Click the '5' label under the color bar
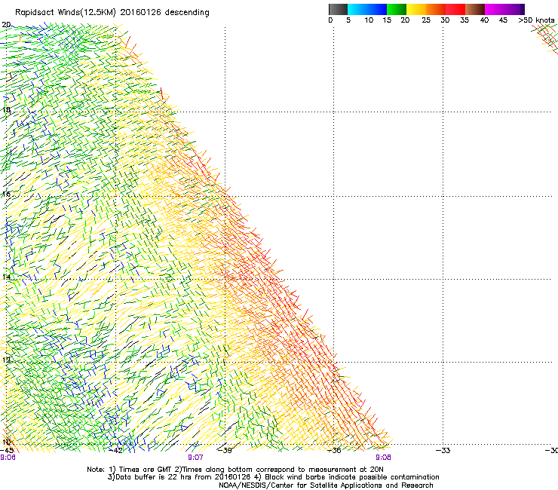 pyautogui.click(x=348, y=20)
